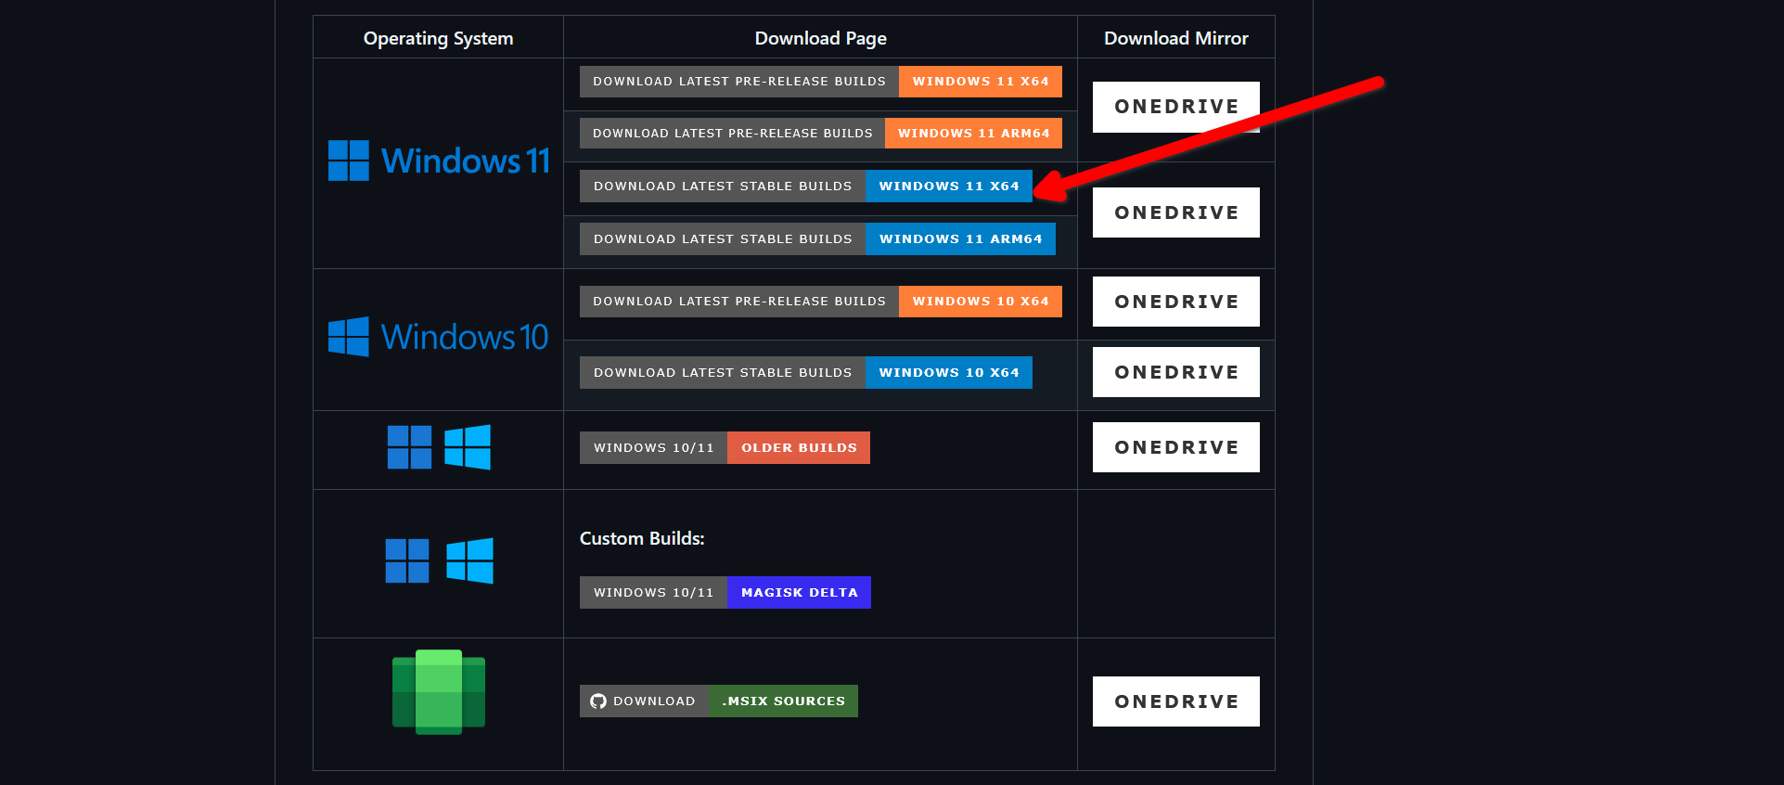Open pre-release builds for Windows 11 x64
1784x785 pixels.
pyautogui.click(x=821, y=82)
